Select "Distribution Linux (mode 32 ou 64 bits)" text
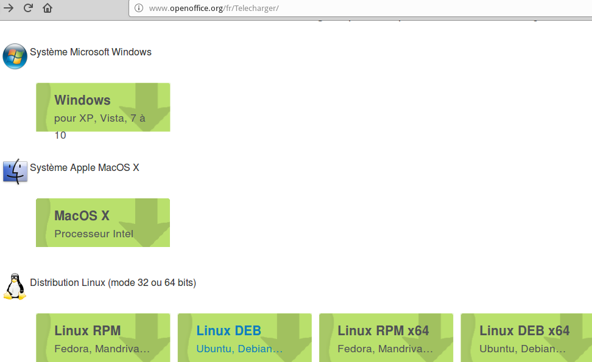The image size is (592, 362). [x=113, y=283]
